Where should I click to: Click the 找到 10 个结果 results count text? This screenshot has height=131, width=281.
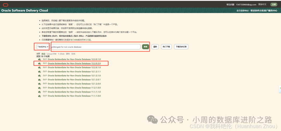[x=43, y=56]
